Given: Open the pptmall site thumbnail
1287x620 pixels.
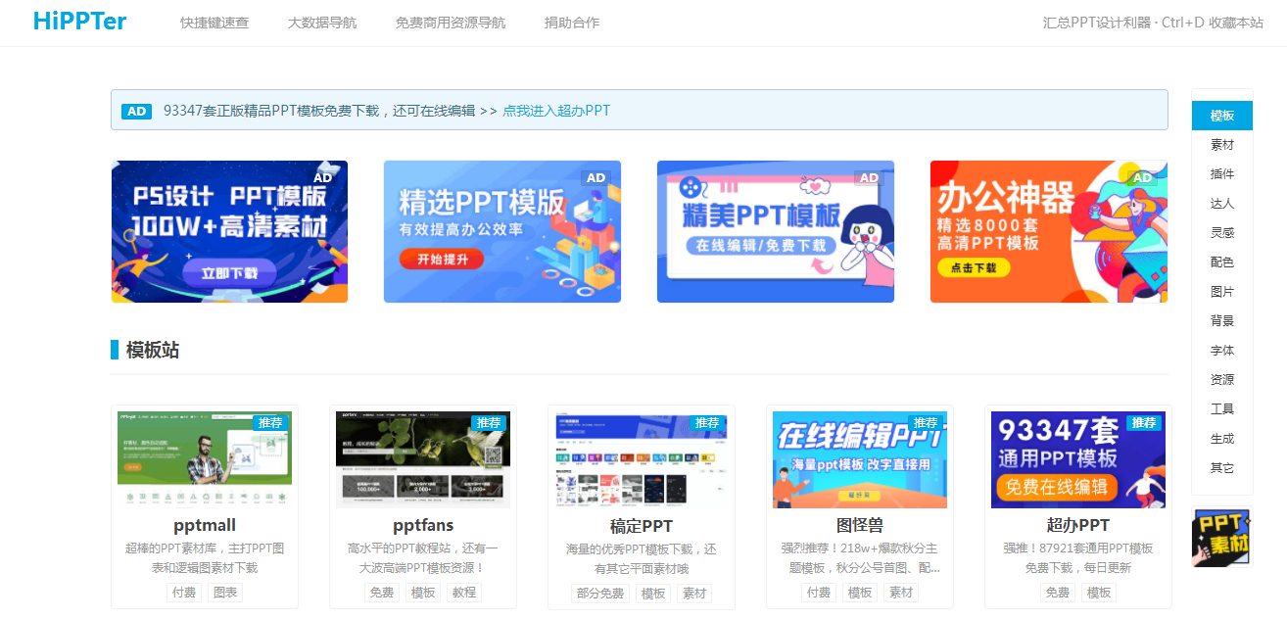Looking at the screenshot, I should click(205, 459).
